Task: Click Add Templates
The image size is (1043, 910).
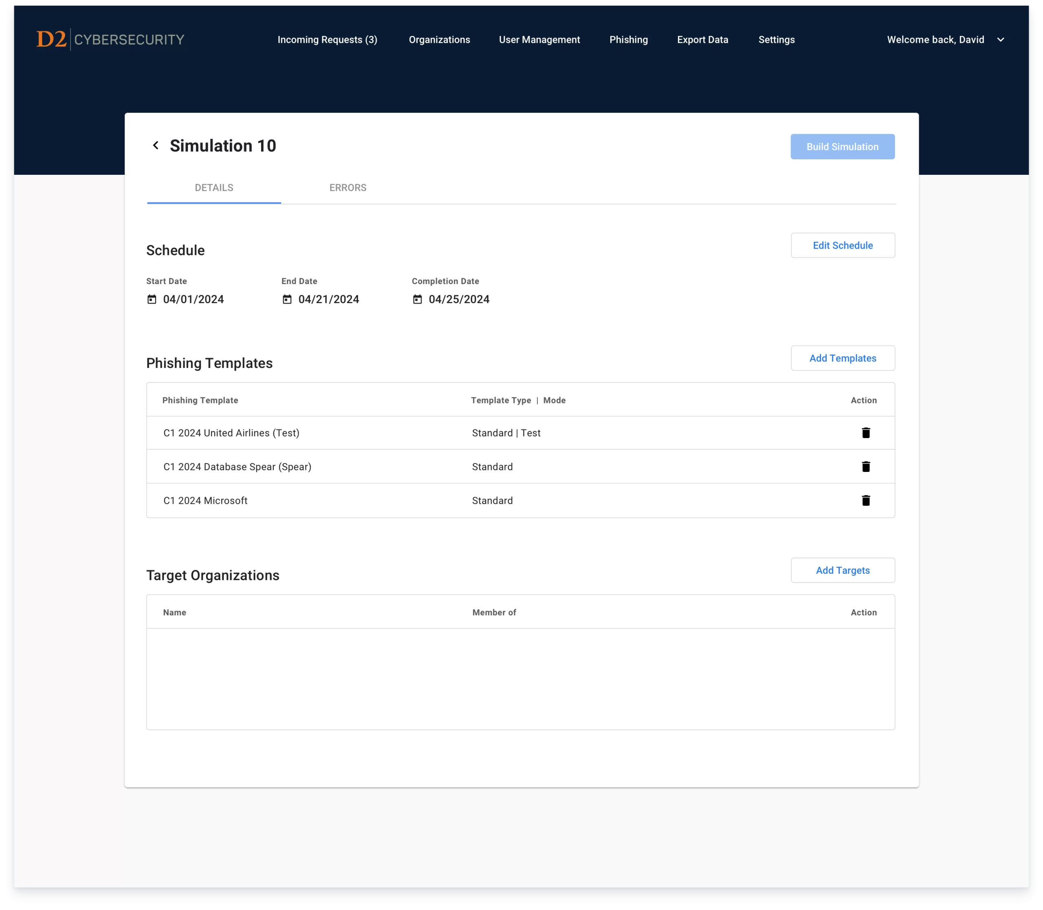Action: click(843, 358)
